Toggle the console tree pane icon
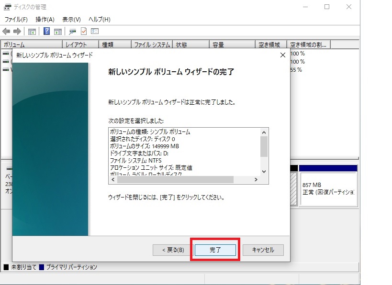The height and width of the screenshot is (285, 392). [32, 31]
